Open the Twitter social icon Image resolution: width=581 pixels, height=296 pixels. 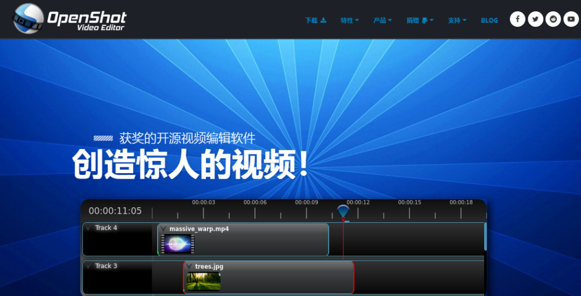click(535, 19)
